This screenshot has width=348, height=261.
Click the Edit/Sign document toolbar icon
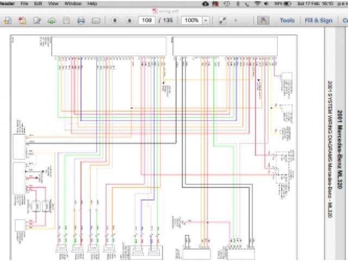coord(37,21)
